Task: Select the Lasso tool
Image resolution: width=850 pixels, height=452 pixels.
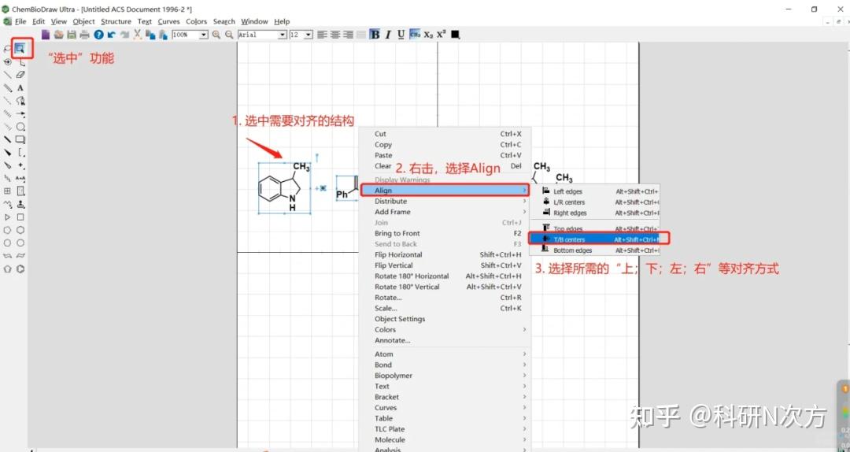Action: coord(7,49)
